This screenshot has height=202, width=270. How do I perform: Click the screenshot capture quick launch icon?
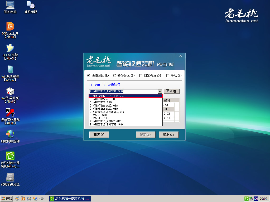pyautogui.click(x=29, y=199)
